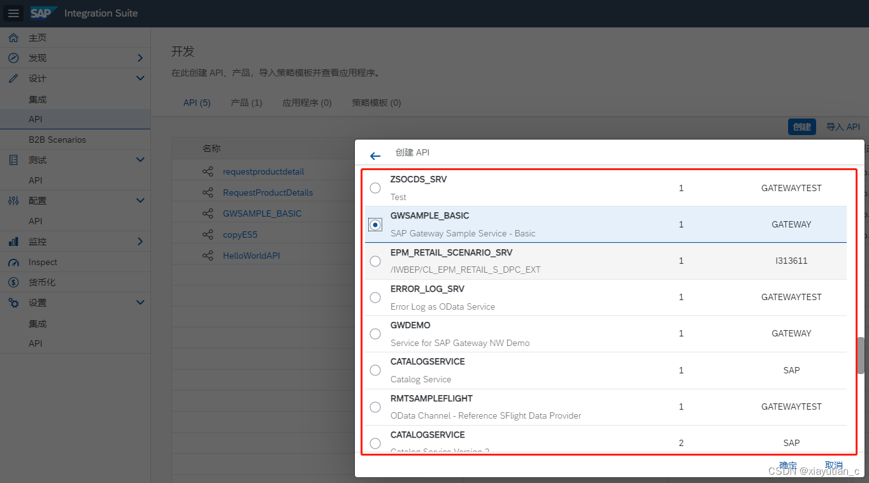Collapse the 配置 section chevron

pos(140,201)
